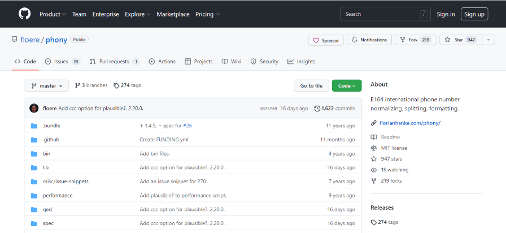Image resolution: width=506 pixels, height=233 pixels.
Task: Open the .github folder icon
Action: click(x=34, y=139)
